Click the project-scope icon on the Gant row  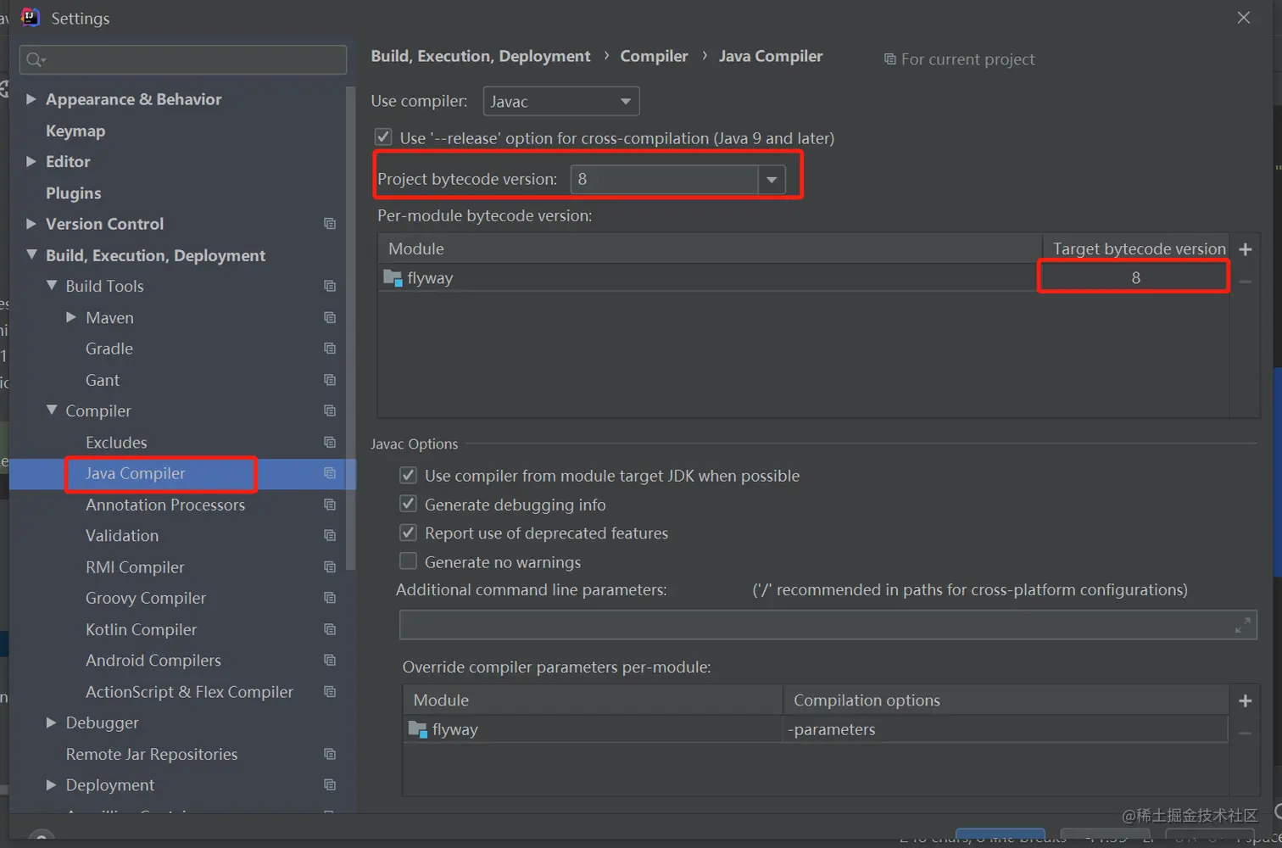click(x=330, y=380)
